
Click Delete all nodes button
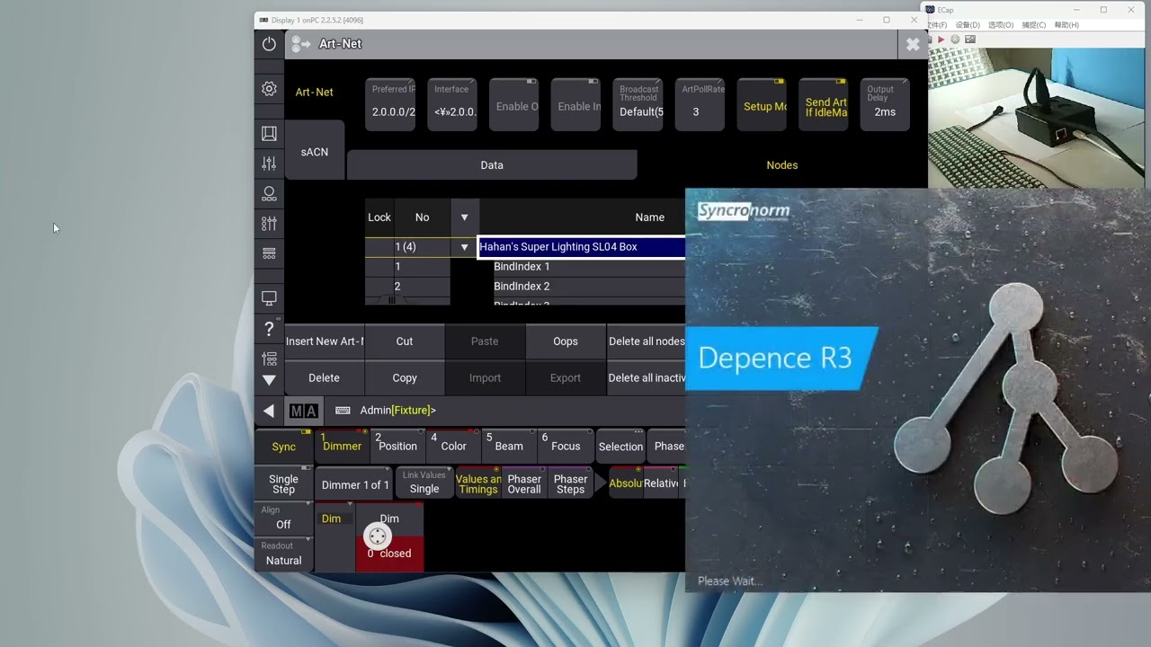pos(647,341)
